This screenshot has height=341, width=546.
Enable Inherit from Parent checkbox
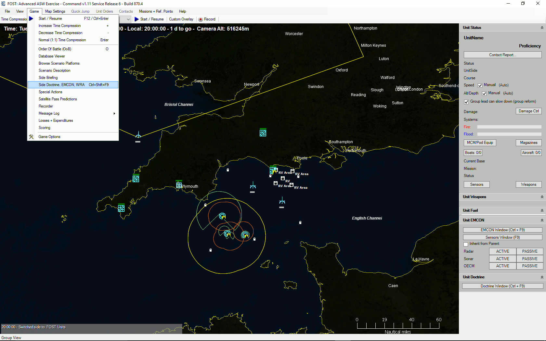pyautogui.click(x=466, y=244)
